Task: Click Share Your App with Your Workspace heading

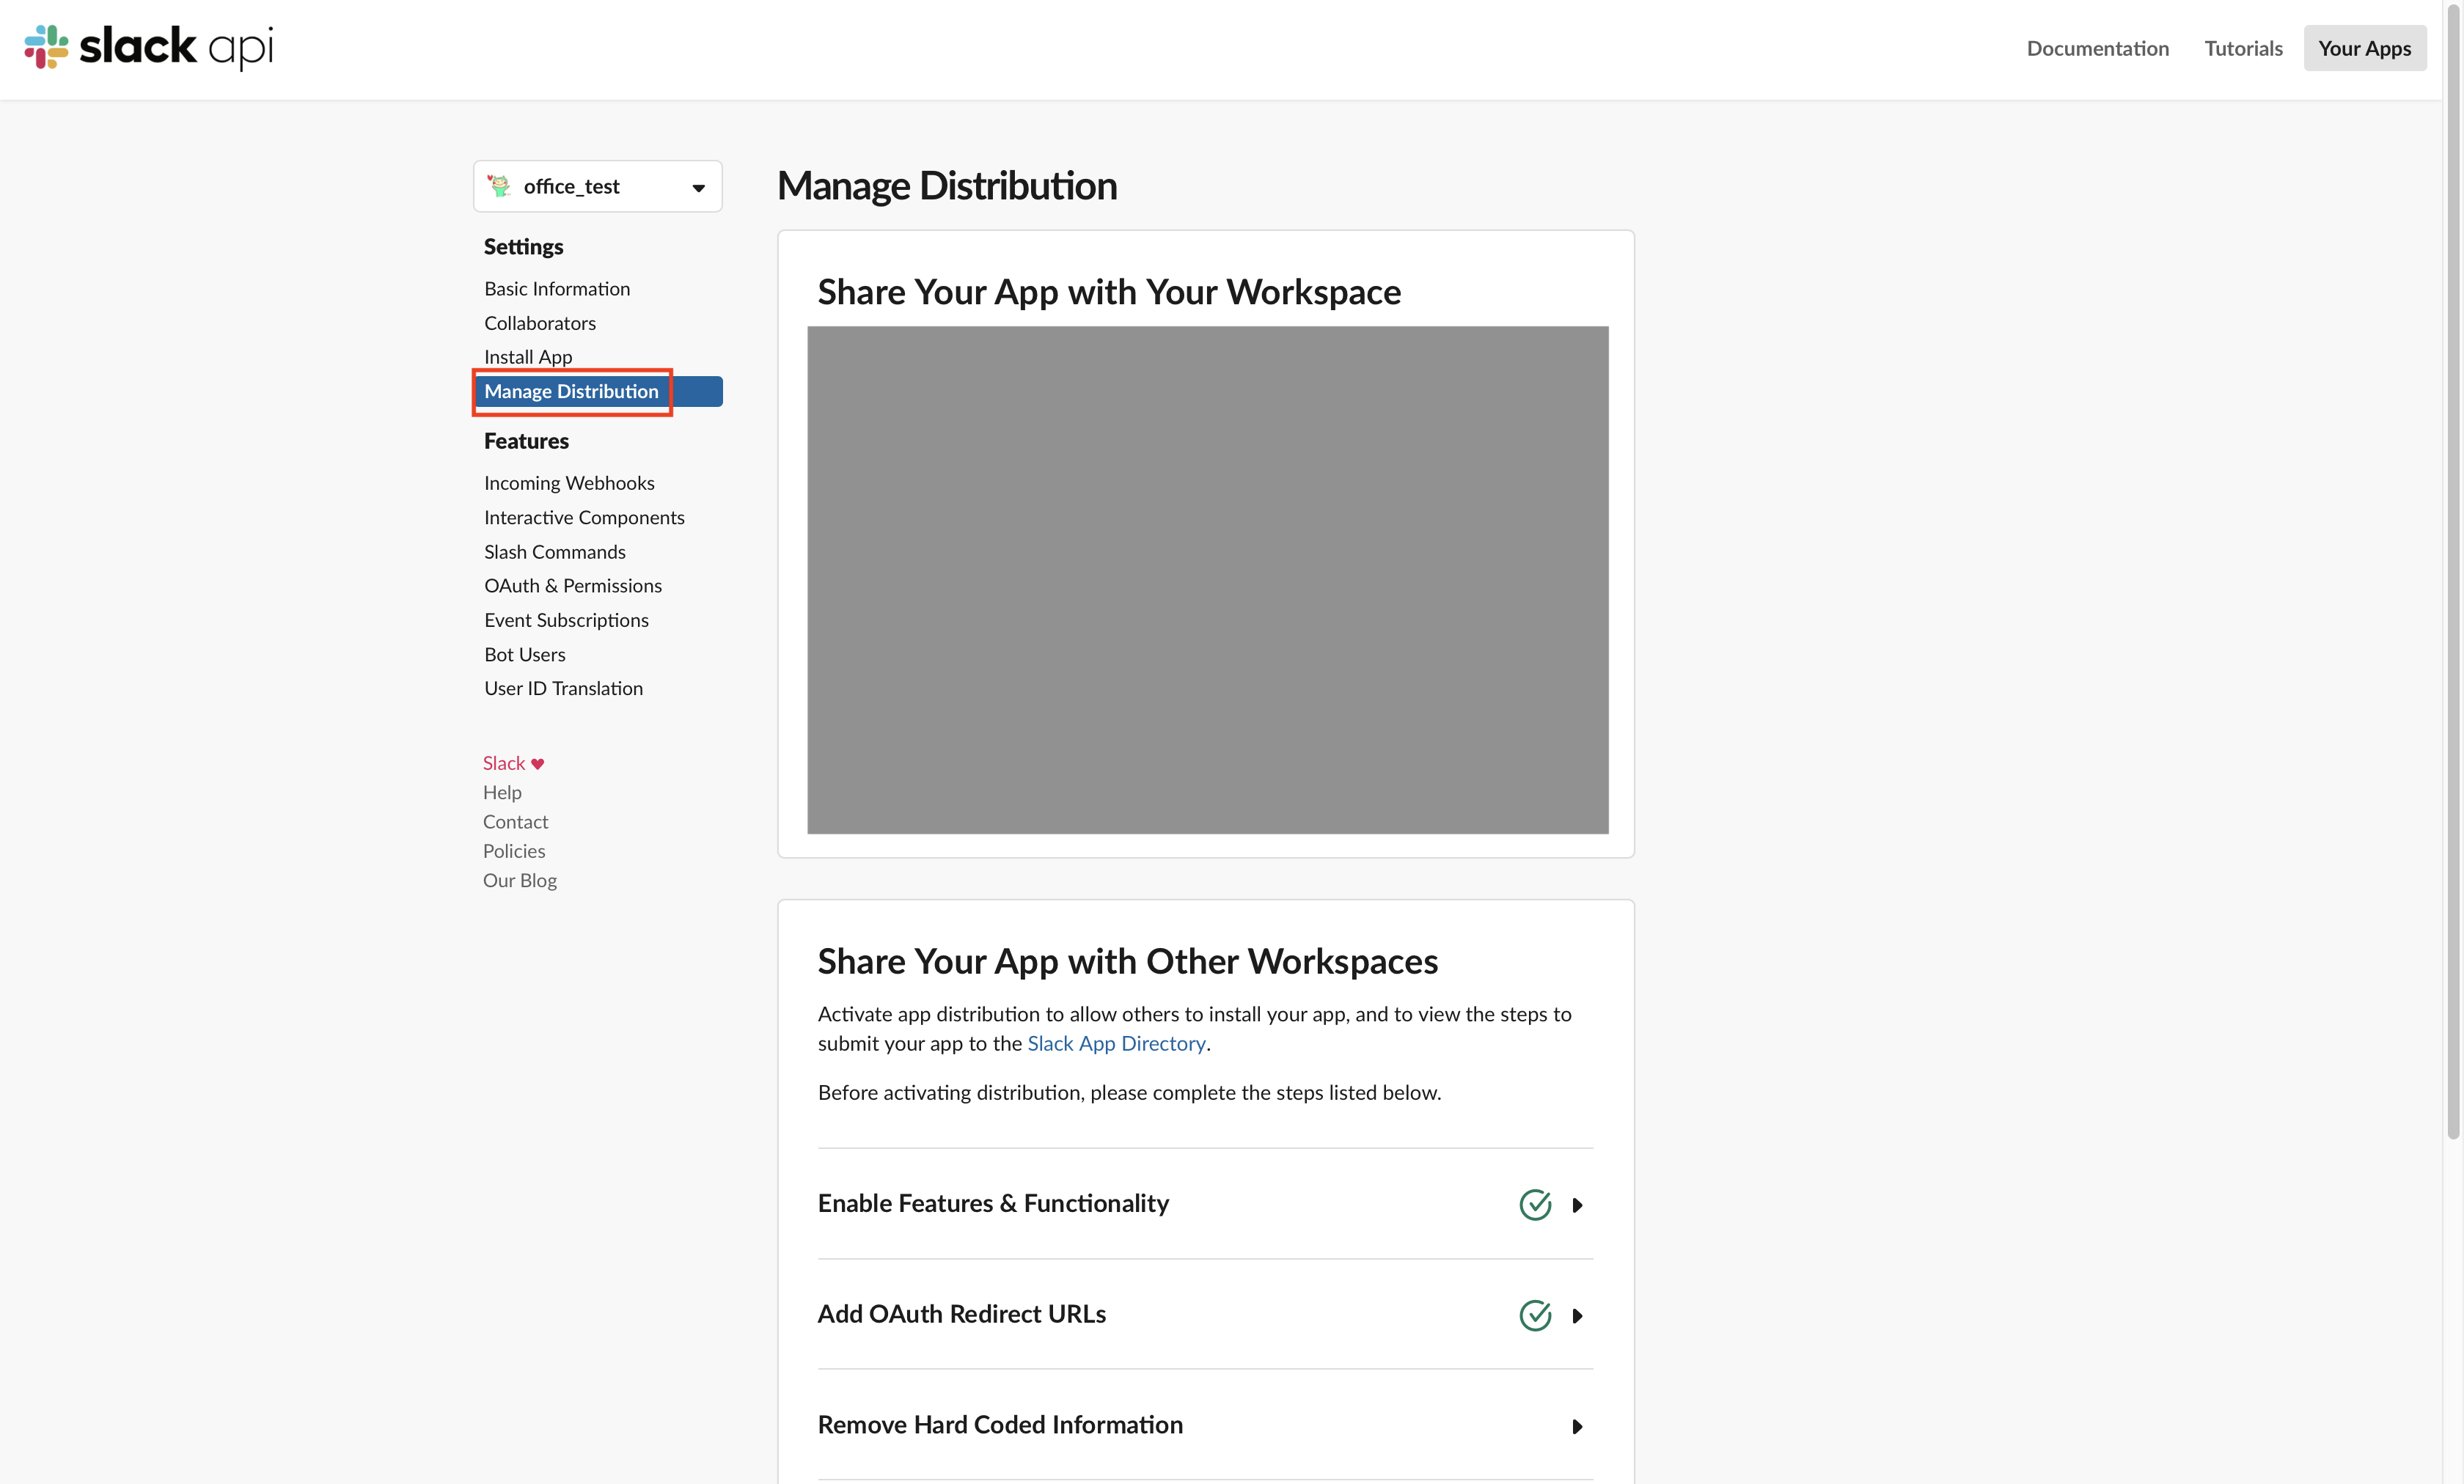Action: point(1109,292)
